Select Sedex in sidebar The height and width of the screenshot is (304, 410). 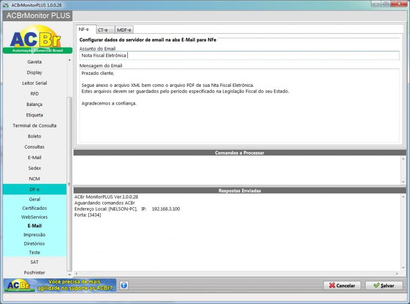point(34,168)
